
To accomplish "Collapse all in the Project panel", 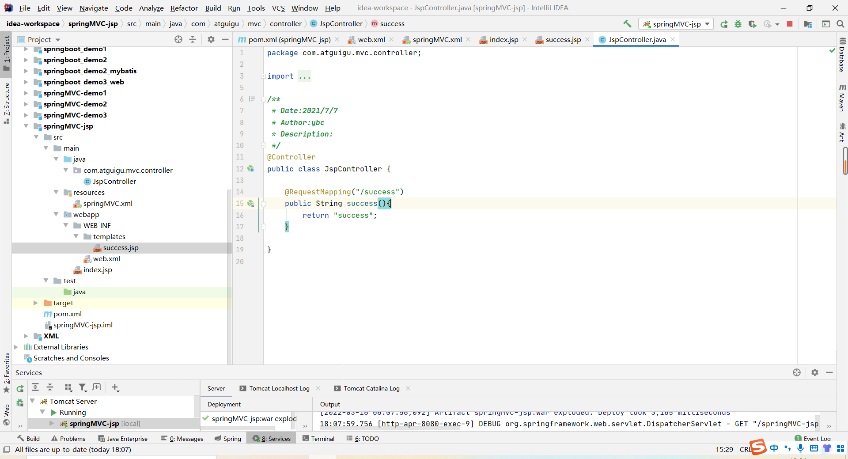I will pyautogui.click(x=193, y=39).
